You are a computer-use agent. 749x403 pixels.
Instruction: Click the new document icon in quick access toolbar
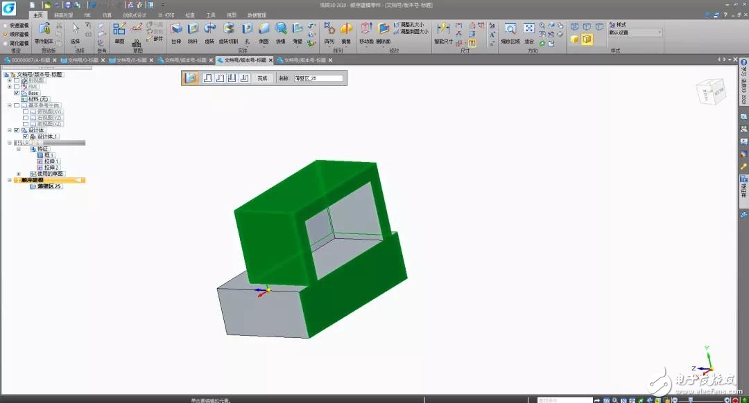32,5
